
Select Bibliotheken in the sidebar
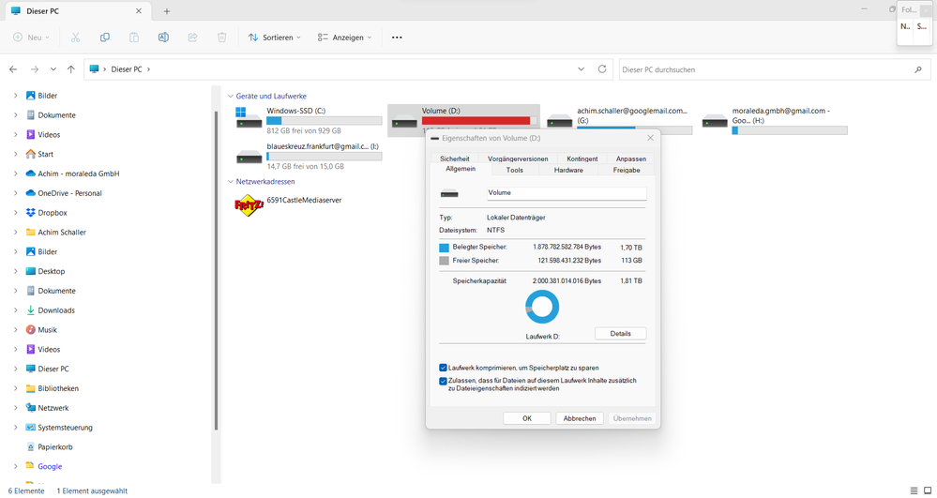point(58,388)
